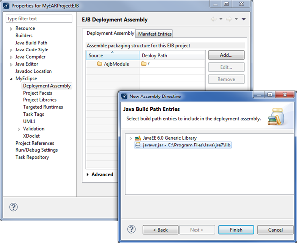Click the Deploy Path root folder icon
This screenshot has width=297, height=243.
(x=144, y=64)
